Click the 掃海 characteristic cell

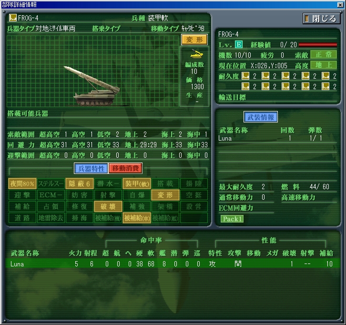80,218
